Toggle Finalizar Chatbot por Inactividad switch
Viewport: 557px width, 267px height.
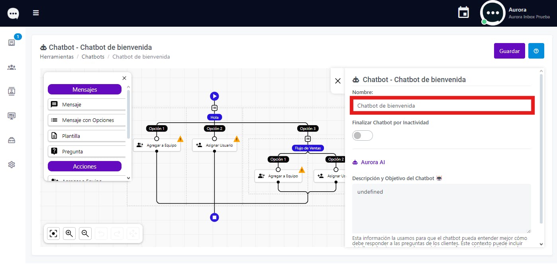pos(362,135)
